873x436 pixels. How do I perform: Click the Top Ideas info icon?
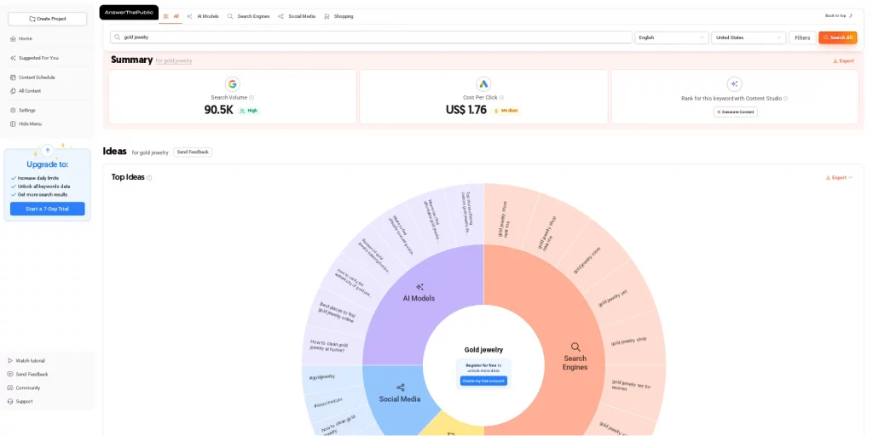click(x=149, y=178)
